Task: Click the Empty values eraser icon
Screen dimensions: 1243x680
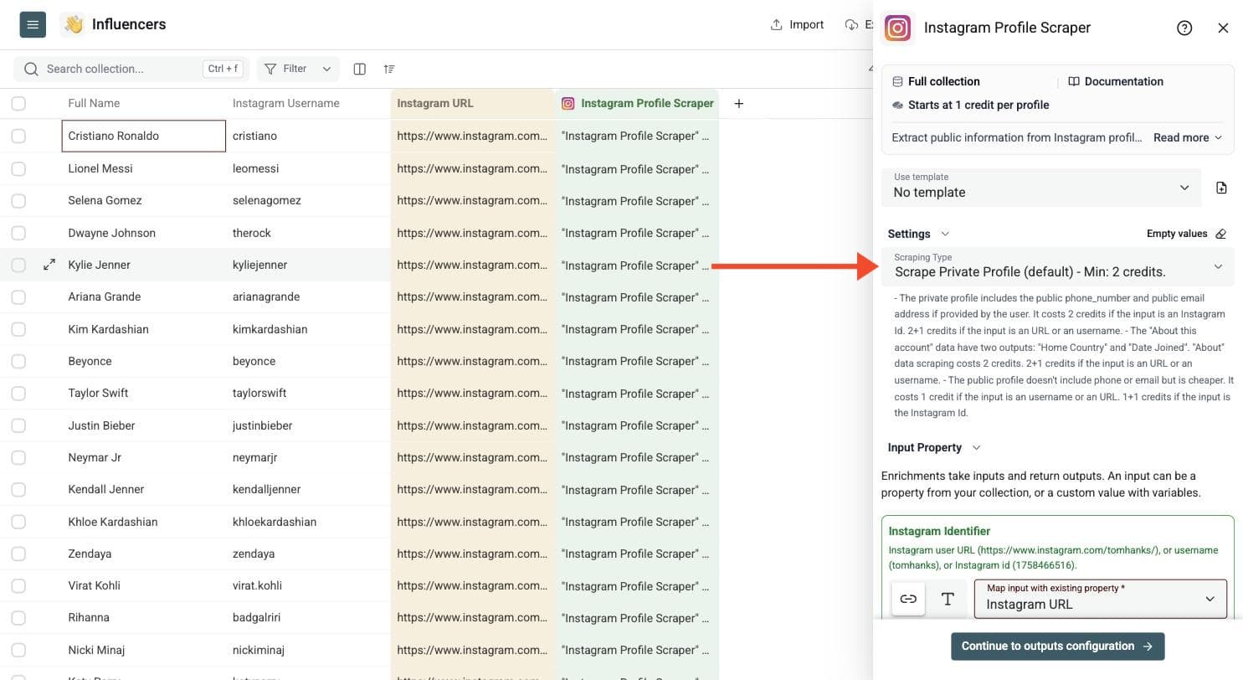Action: coord(1221,234)
